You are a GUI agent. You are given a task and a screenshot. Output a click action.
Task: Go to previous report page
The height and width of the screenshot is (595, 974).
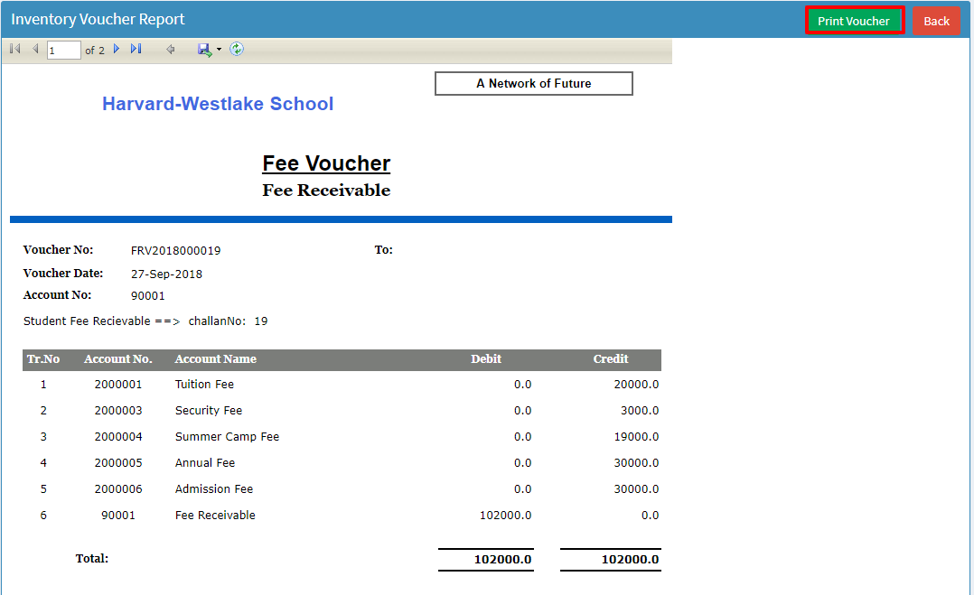click(35, 49)
